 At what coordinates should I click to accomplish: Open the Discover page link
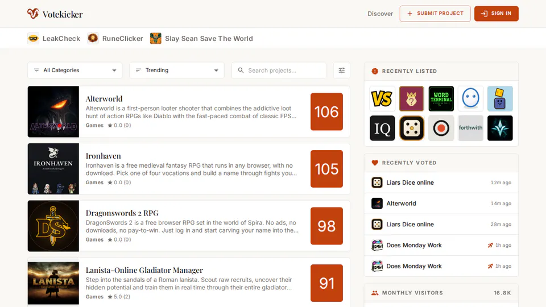(x=380, y=14)
